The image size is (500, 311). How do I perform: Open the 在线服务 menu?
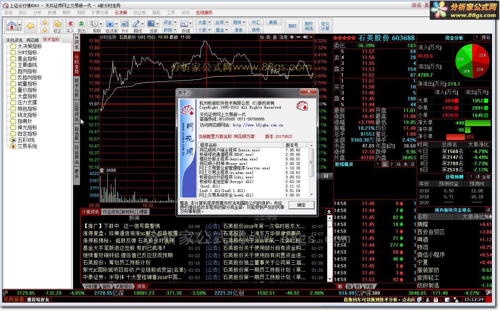pyautogui.click(x=204, y=12)
